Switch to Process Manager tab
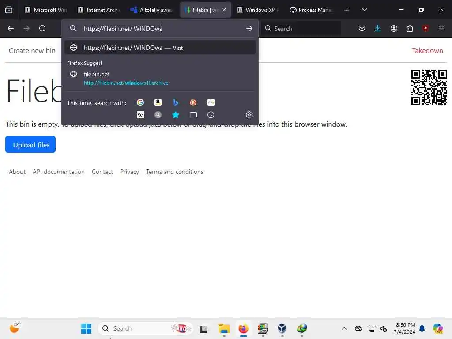 311,10
